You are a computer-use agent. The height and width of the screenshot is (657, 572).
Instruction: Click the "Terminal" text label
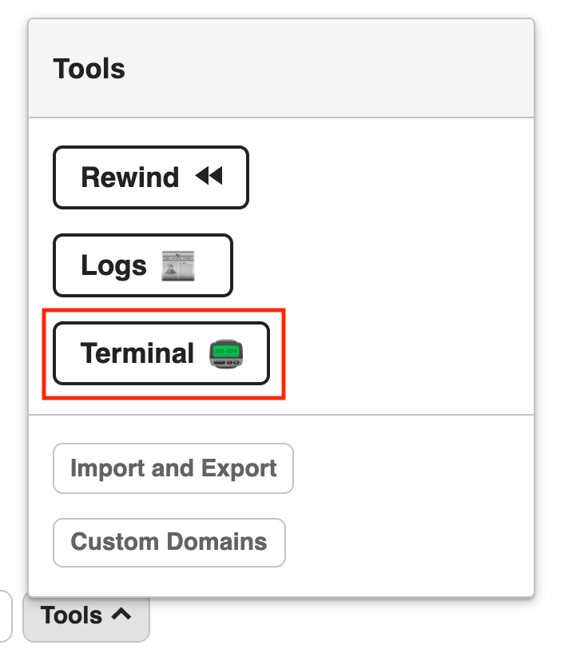(137, 353)
